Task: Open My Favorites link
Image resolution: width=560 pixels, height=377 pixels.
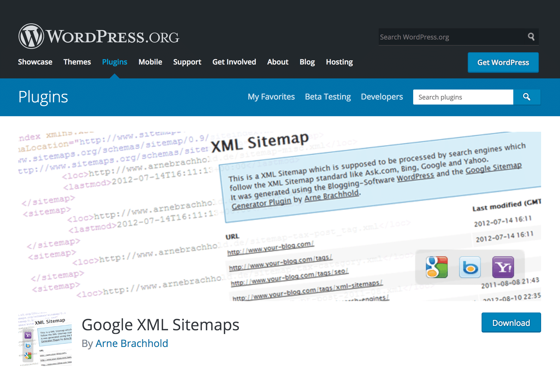Action: 271,97
